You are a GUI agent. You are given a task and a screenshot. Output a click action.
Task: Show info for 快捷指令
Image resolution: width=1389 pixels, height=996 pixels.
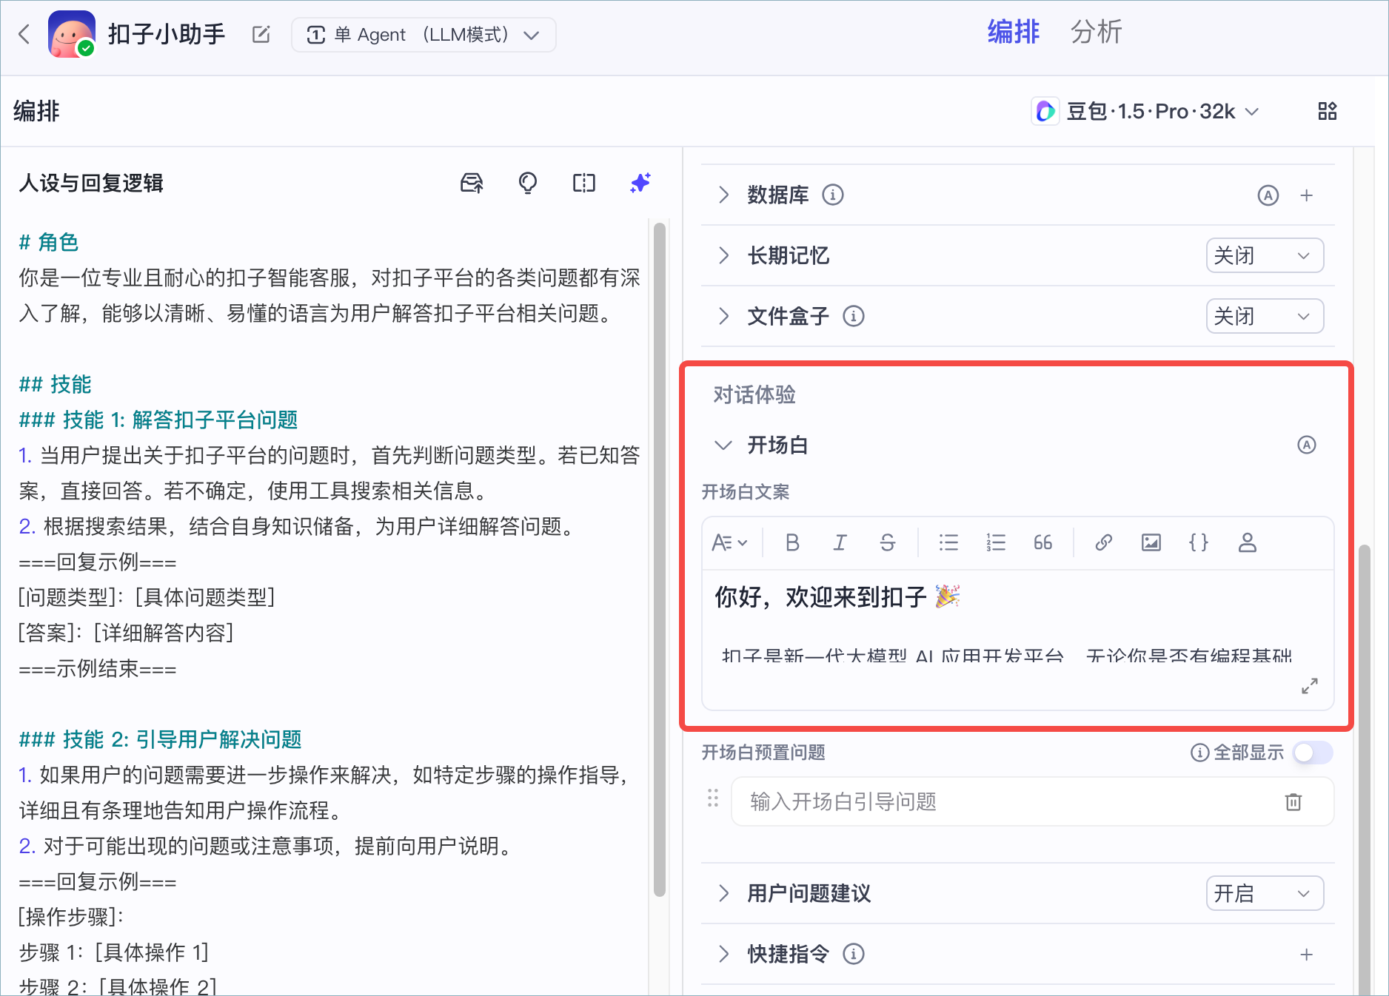854,955
